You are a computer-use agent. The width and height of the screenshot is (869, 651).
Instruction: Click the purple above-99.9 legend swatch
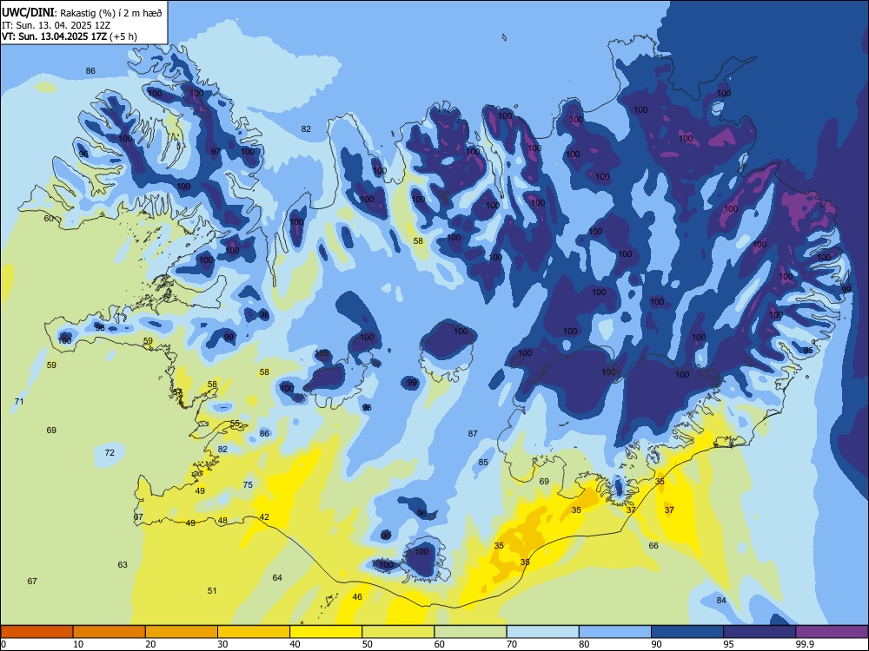832,632
